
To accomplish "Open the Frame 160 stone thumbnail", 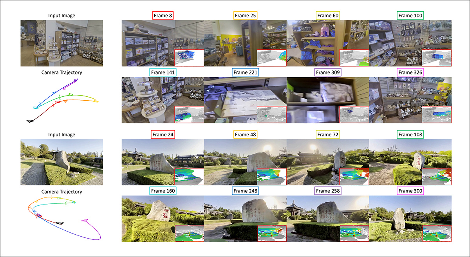I will pos(163,219).
